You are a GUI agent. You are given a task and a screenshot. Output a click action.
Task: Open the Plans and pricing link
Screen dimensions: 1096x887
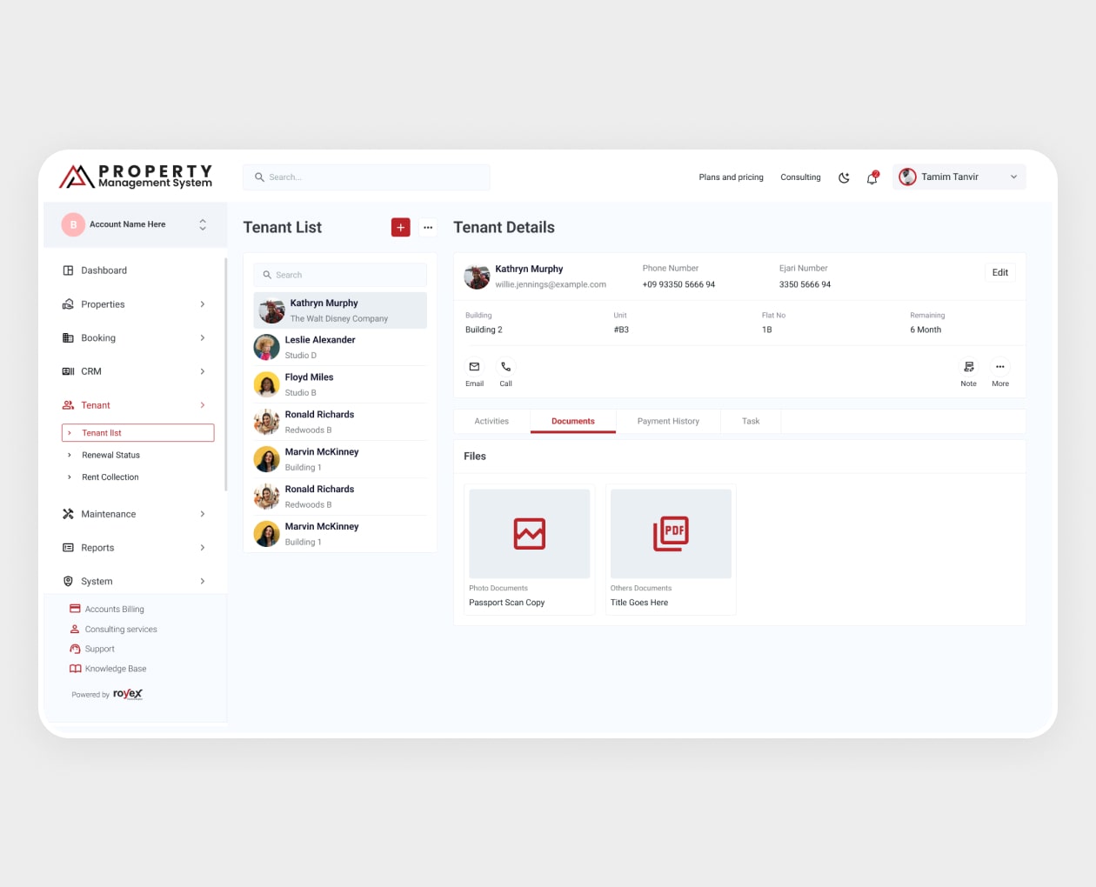(x=731, y=177)
